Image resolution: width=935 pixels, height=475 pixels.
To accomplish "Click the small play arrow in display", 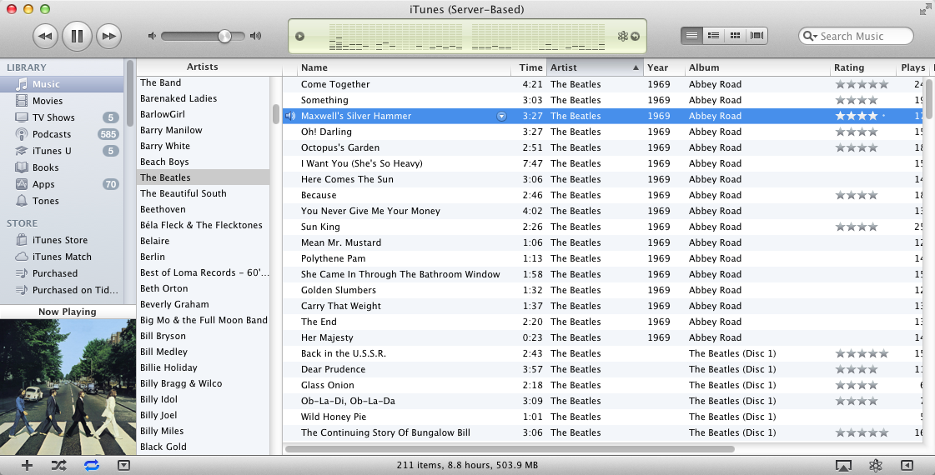I will click(x=300, y=37).
